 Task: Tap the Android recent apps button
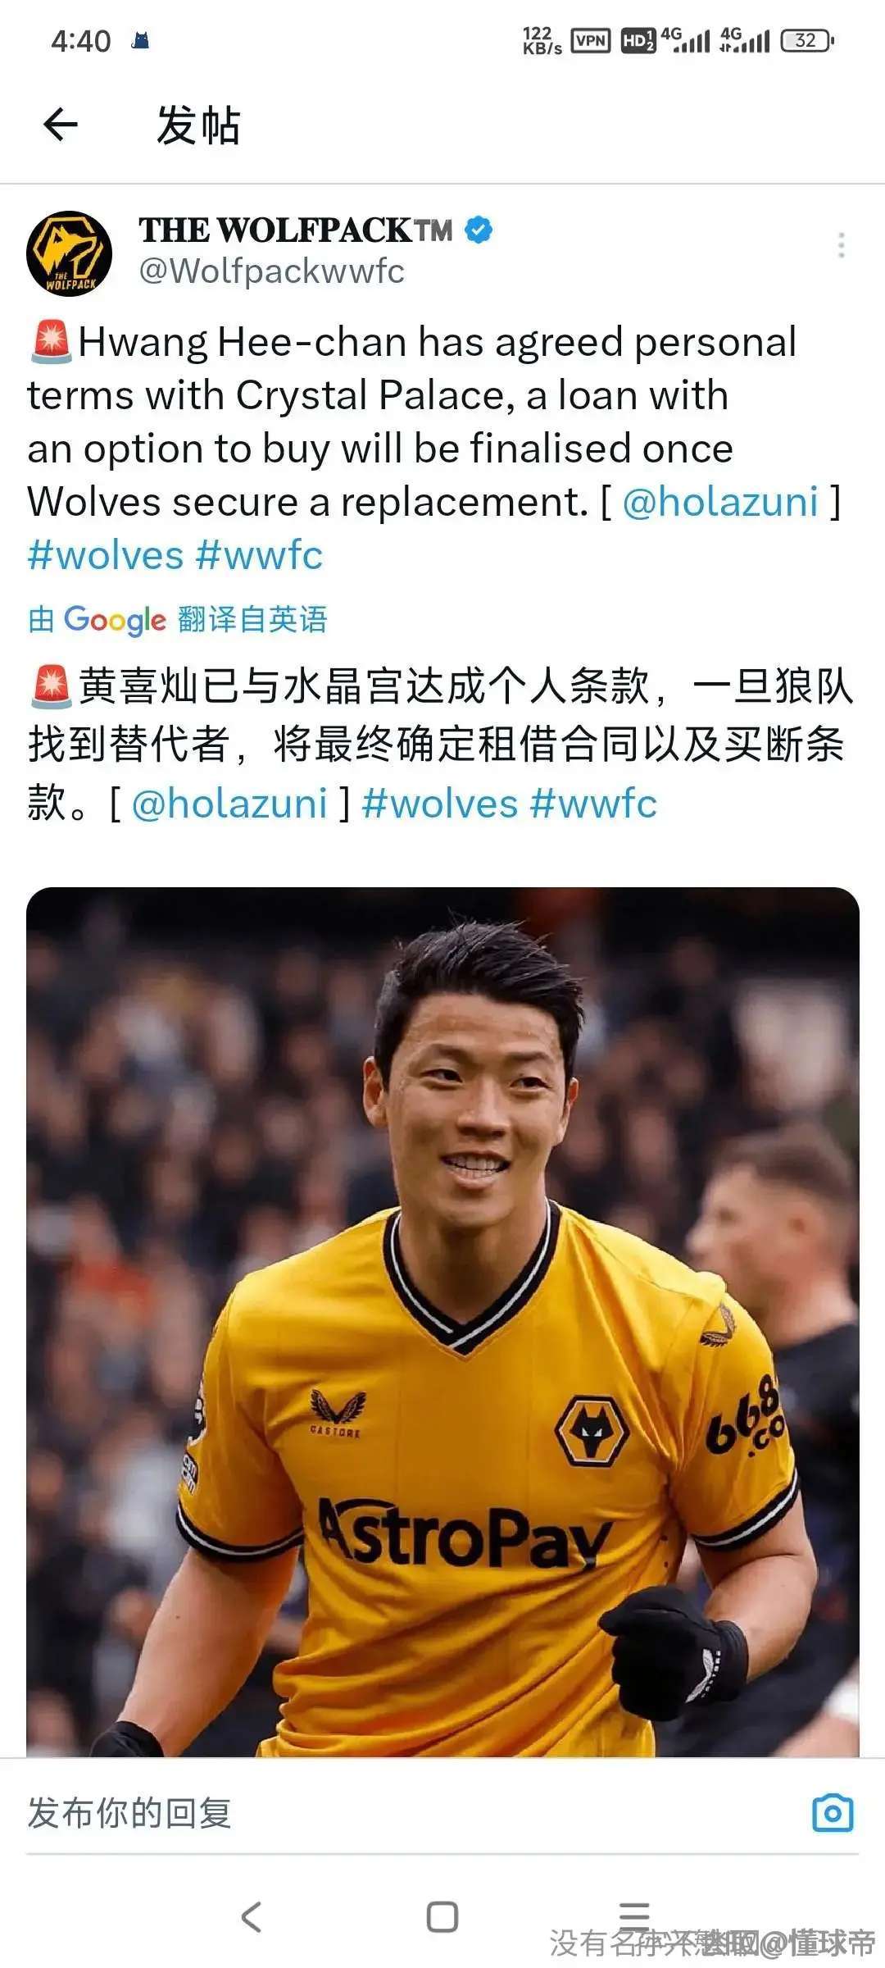coord(634,1915)
